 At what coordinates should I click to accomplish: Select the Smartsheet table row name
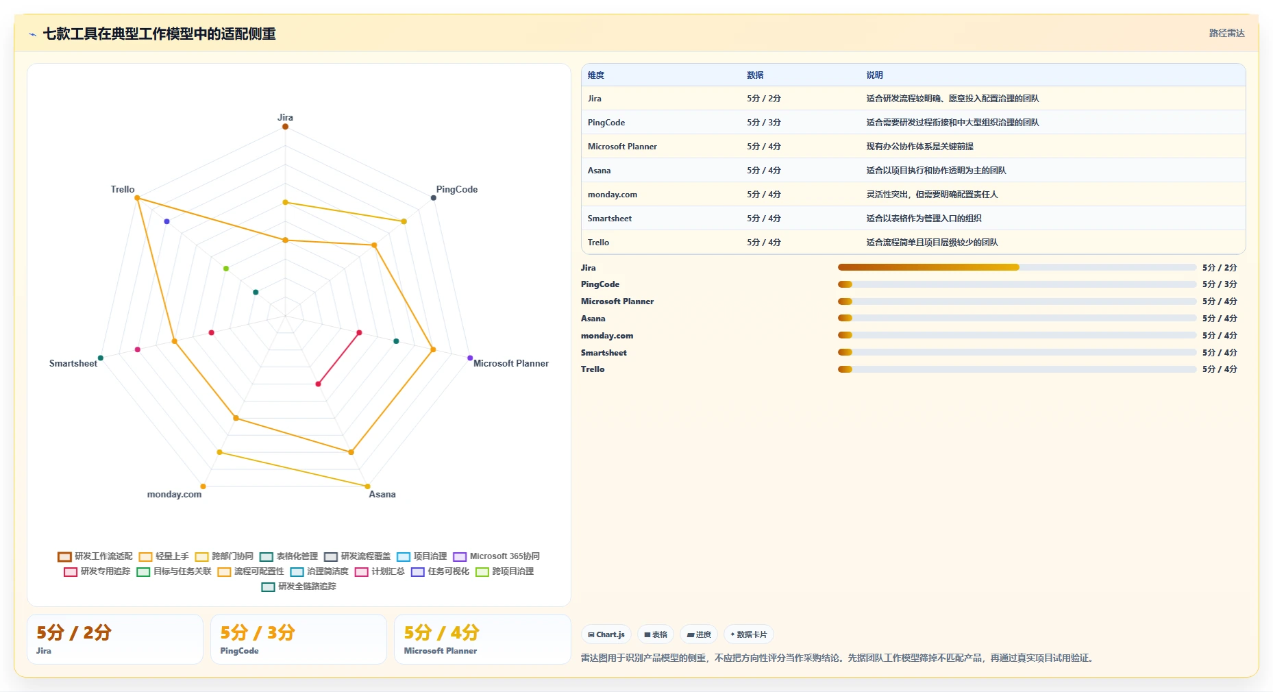coord(610,219)
